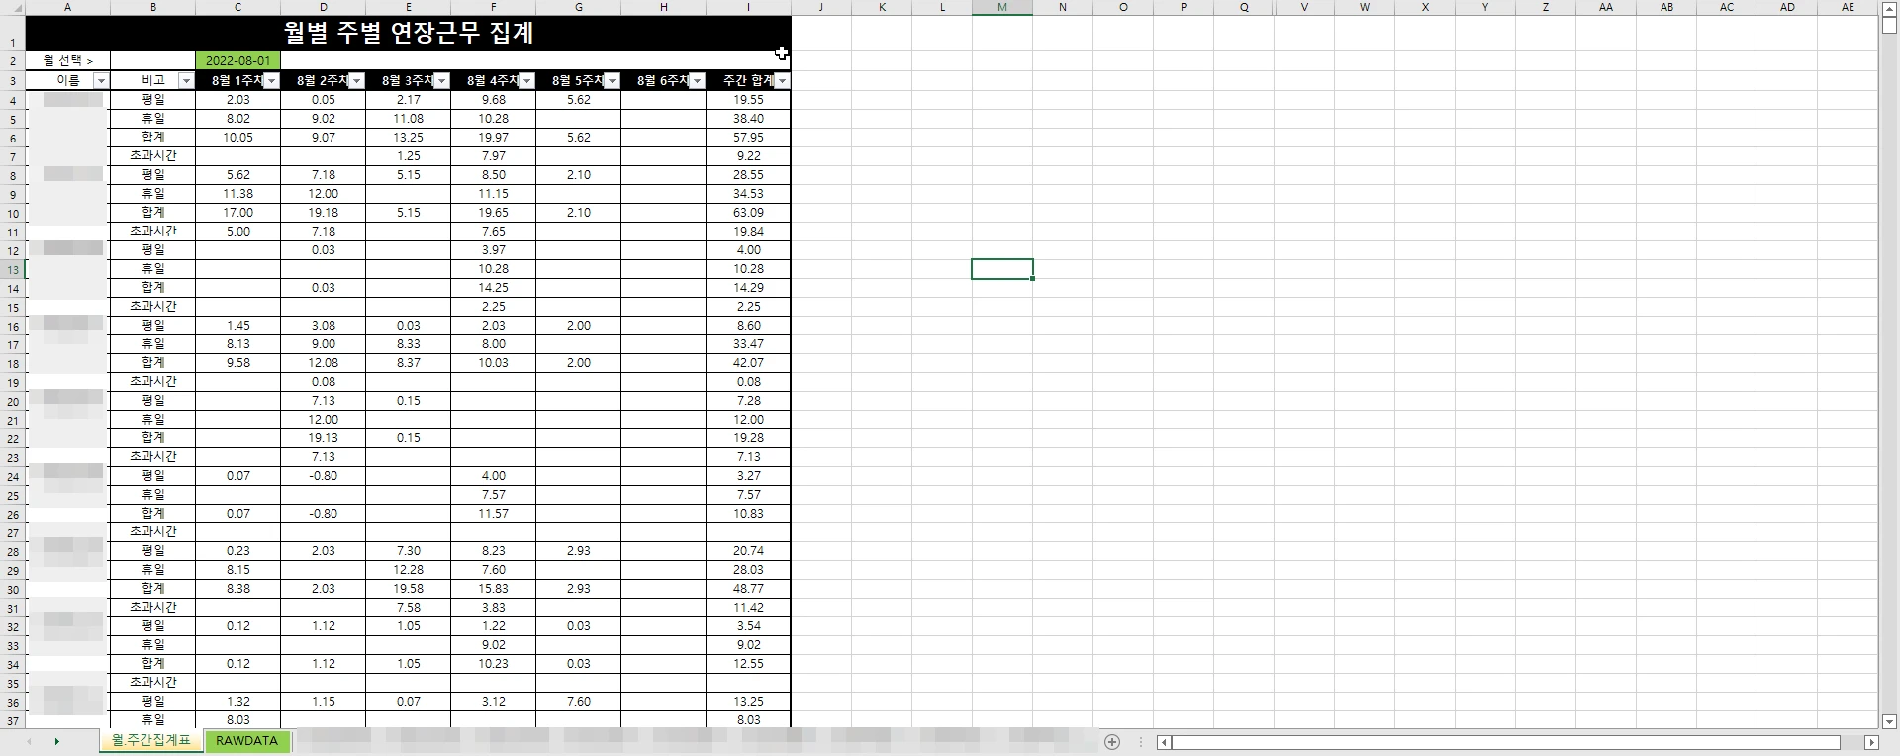This screenshot has width=1900, height=756.
Task: Click the horizontal scrollbar left arrow
Action: tap(1165, 742)
